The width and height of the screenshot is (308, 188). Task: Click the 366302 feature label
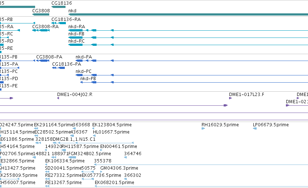tap(132, 176)
